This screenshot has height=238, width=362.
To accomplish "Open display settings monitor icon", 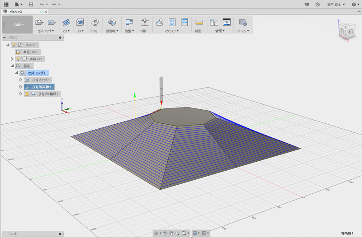I will (x=195, y=233).
